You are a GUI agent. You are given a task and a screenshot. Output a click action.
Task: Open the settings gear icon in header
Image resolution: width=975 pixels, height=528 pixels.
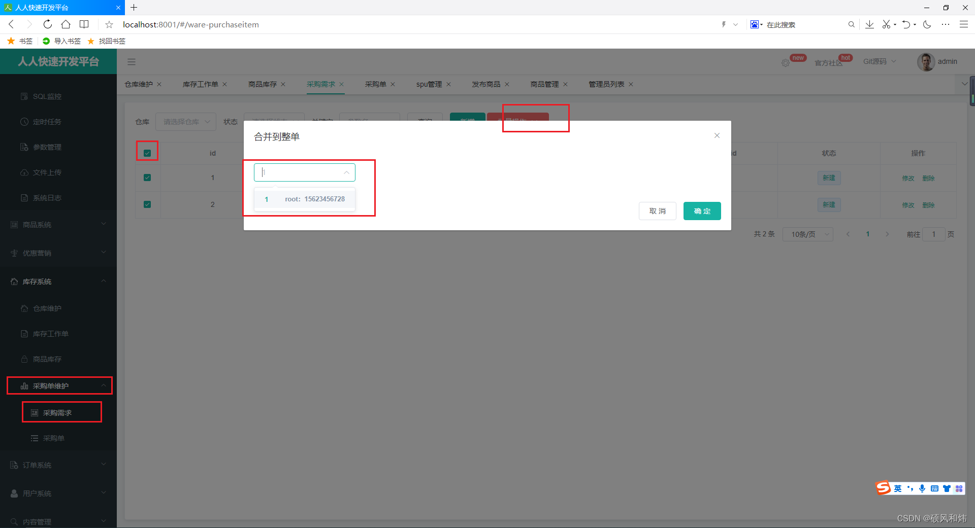[x=786, y=63]
